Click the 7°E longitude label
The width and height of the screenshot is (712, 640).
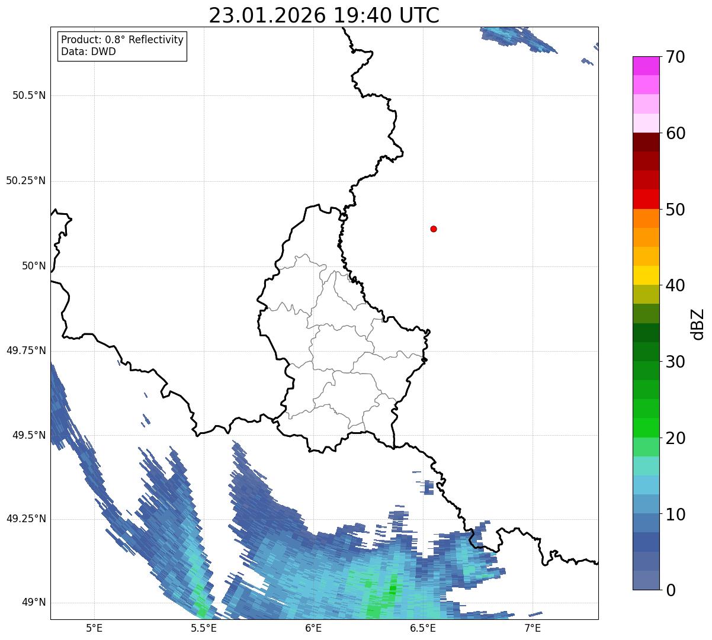click(x=533, y=628)
